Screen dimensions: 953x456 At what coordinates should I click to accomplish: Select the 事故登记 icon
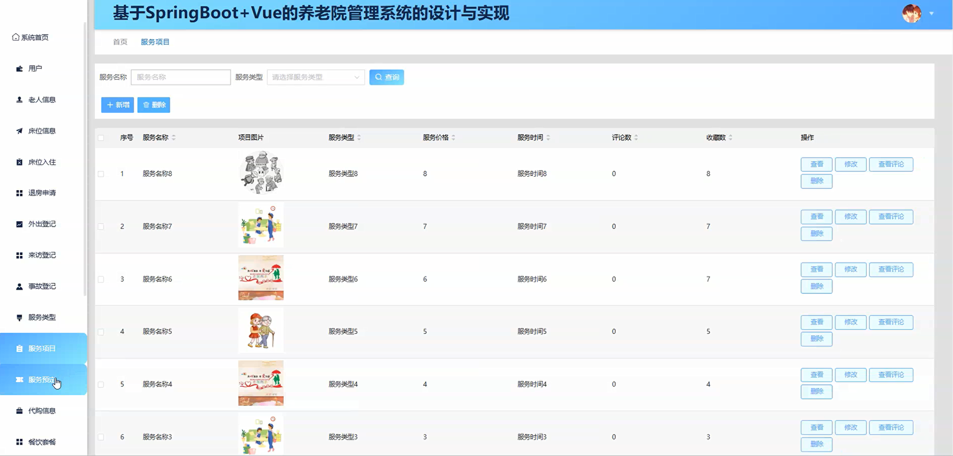(18, 286)
